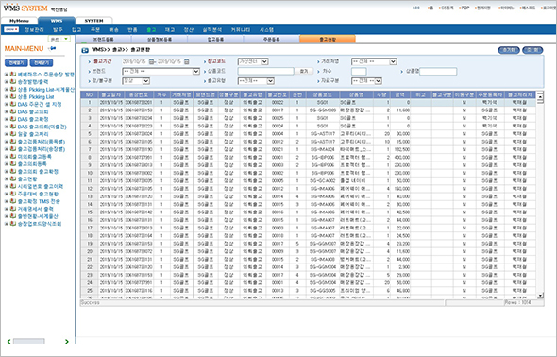Open the start date calendar picker
Image resolution: width=557 pixels, height=357 pixels.
(151, 61)
